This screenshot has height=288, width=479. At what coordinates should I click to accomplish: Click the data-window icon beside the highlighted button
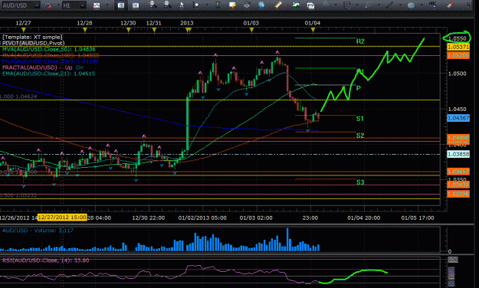pos(136,5)
